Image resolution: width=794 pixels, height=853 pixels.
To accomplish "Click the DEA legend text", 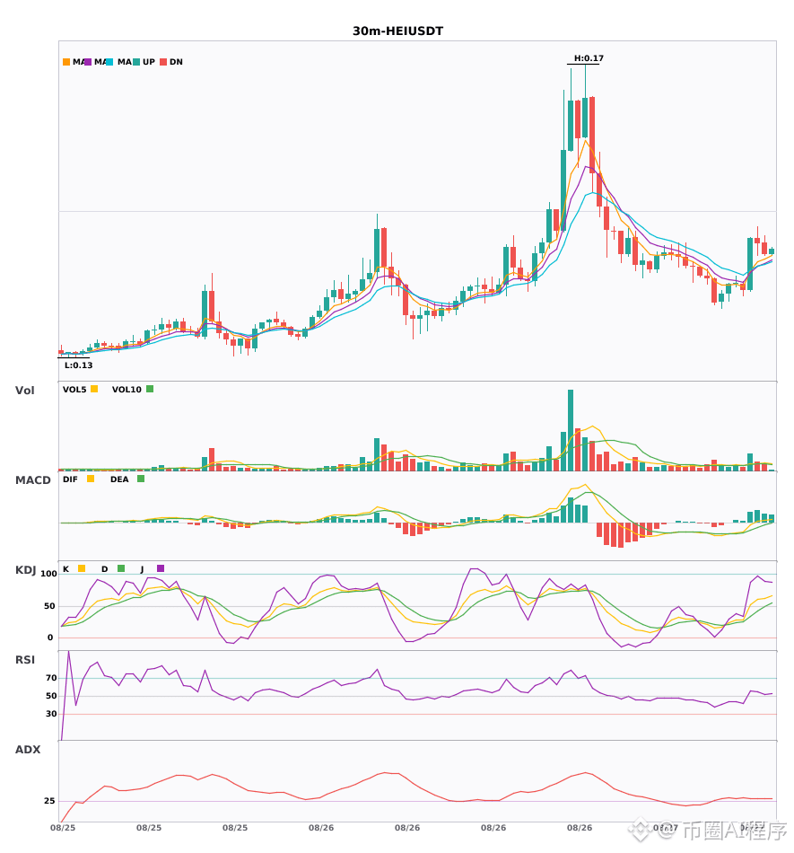I will pyautogui.click(x=119, y=479).
